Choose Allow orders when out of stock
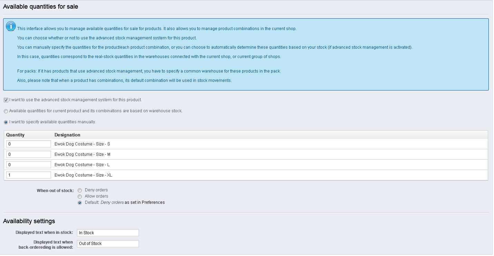 coord(80,197)
